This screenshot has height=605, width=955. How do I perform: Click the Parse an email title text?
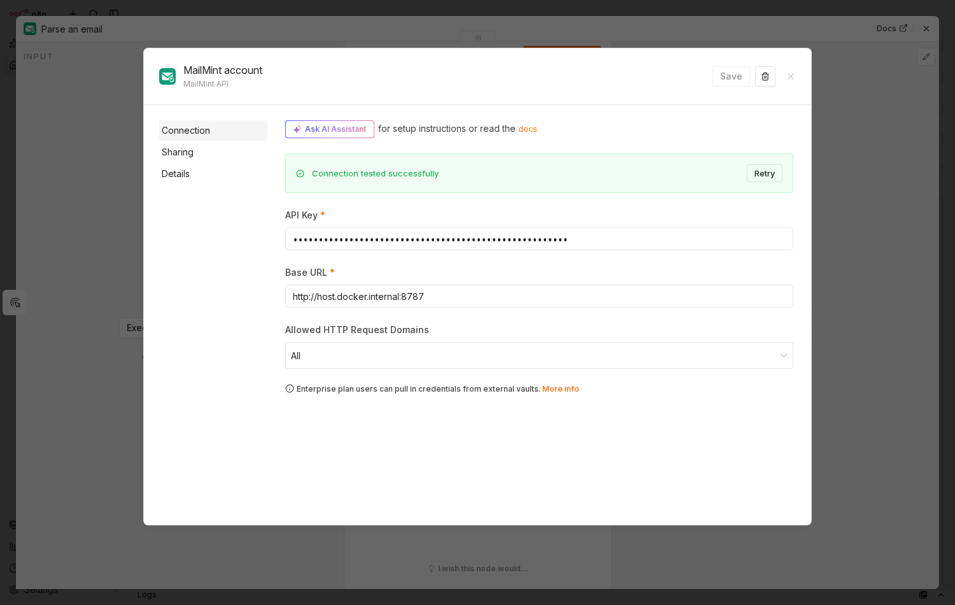tap(72, 29)
